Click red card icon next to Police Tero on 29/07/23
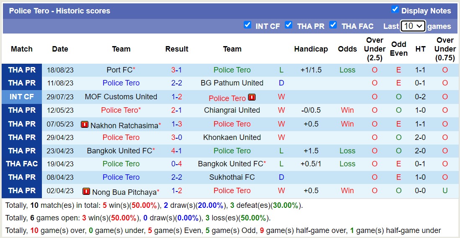The width and height of the screenshot is (460, 238). 252,97
